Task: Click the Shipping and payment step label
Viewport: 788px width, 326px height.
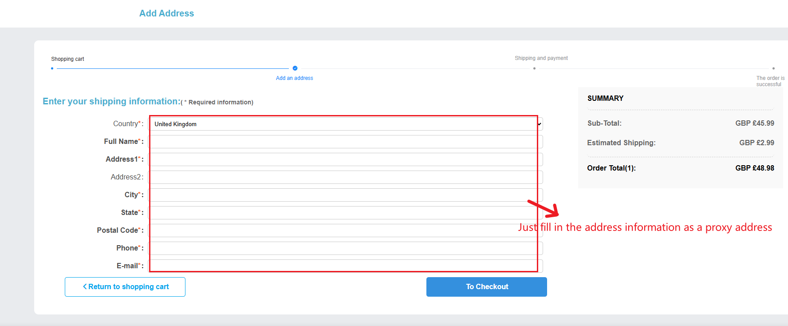Action: pyautogui.click(x=541, y=58)
